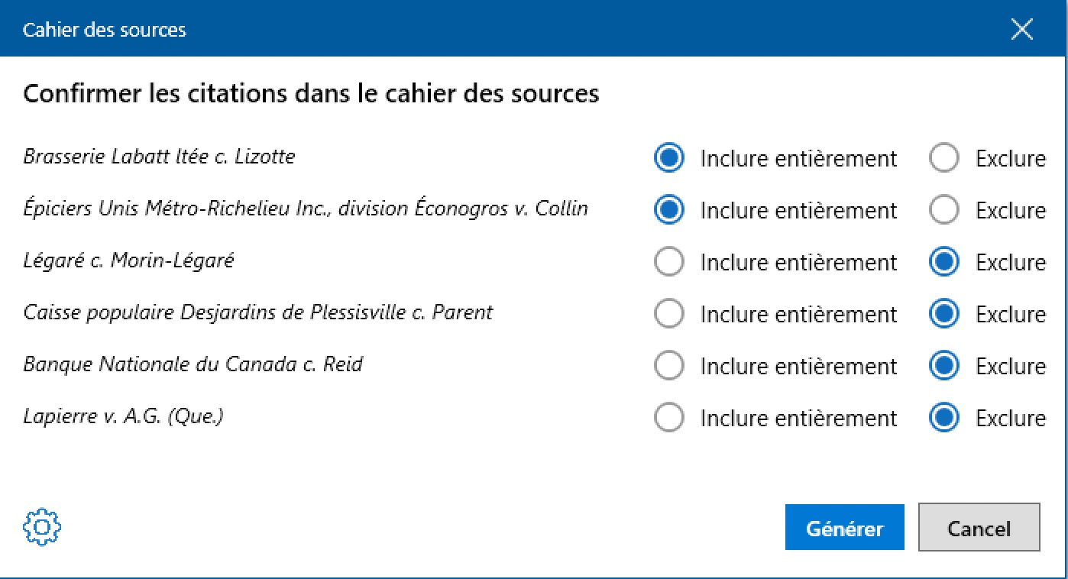Click the Cancel button
Screen dimensions: 1068x579
(979, 528)
